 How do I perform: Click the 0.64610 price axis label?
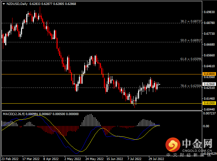[209, 66]
